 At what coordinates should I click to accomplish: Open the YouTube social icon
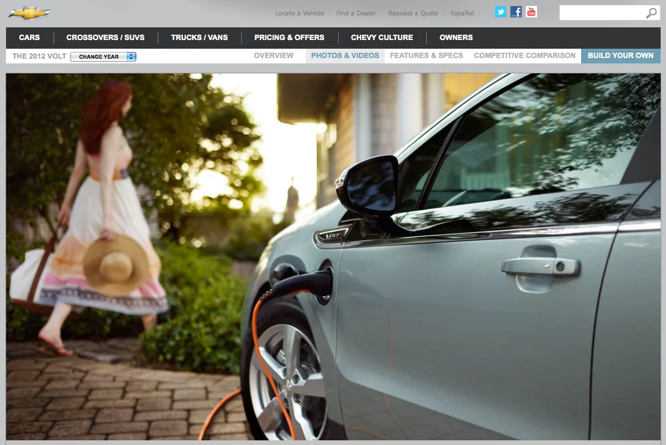click(x=531, y=12)
